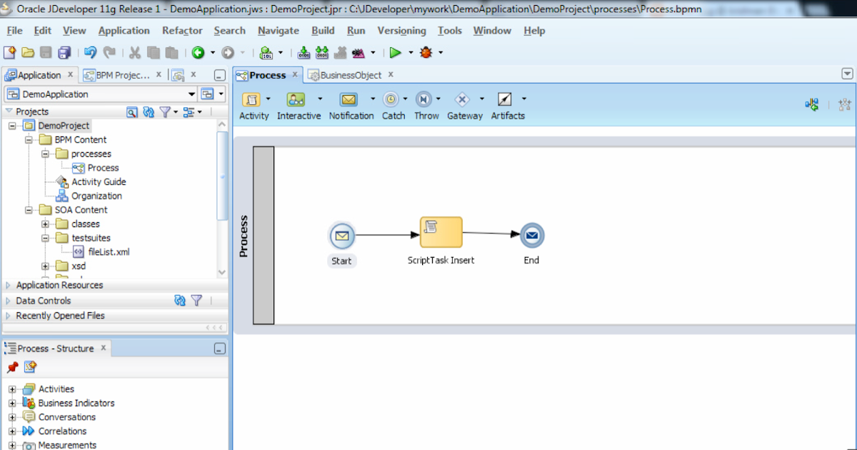Click the Open folder toolbar icon

point(28,52)
